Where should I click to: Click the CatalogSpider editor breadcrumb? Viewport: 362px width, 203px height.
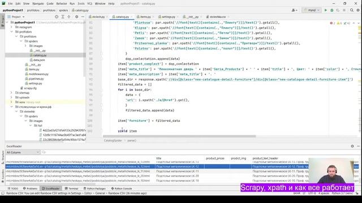click(113, 140)
